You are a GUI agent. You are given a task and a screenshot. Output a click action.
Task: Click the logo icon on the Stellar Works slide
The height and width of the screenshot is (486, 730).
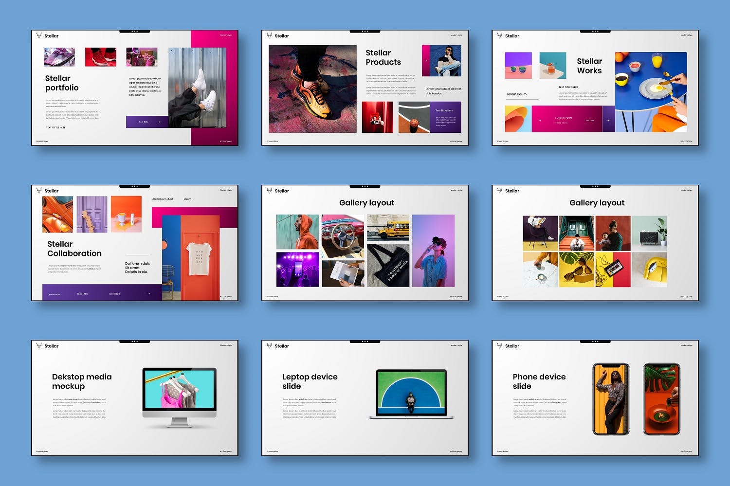click(x=499, y=36)
